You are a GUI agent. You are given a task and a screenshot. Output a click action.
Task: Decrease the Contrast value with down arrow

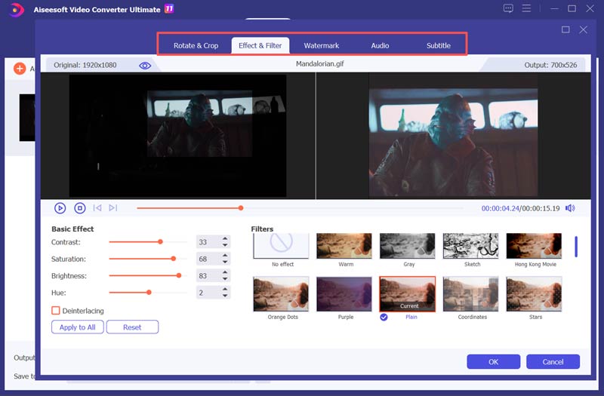pyautogui.click(x=225, y=245)
